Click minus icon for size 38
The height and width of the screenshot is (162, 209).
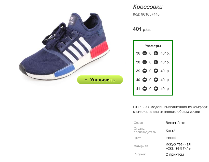(x=145, y=62)
